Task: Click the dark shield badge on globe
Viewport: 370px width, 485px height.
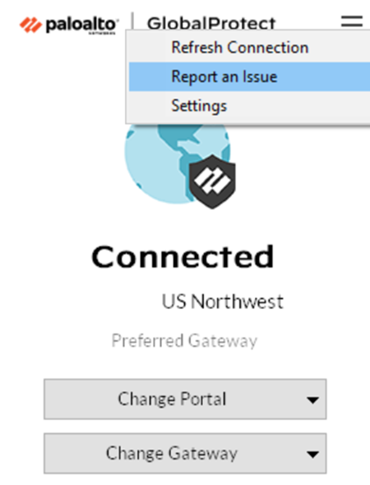Action: (x=212, y=181)
